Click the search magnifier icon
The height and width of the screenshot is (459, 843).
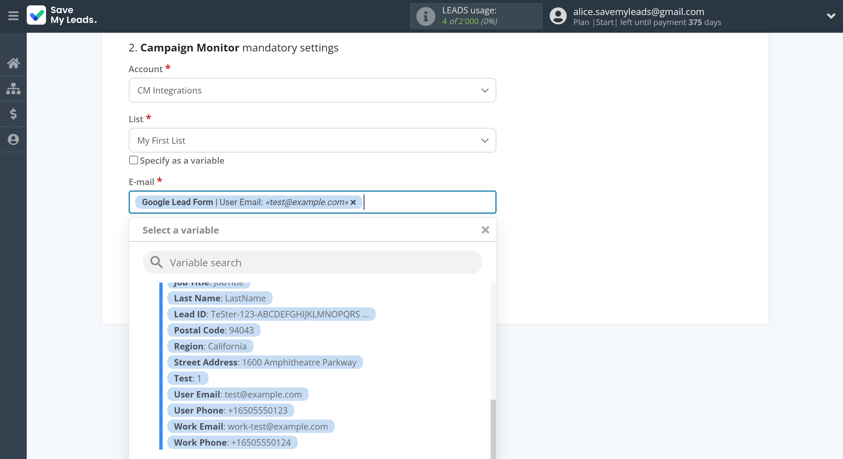(156, 263)
